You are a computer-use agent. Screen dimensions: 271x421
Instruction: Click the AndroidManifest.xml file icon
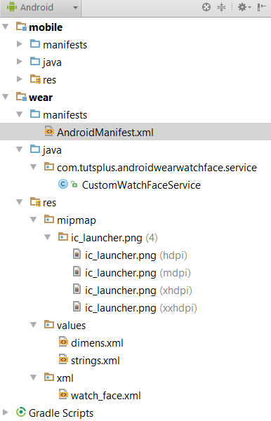coord(49,132)
